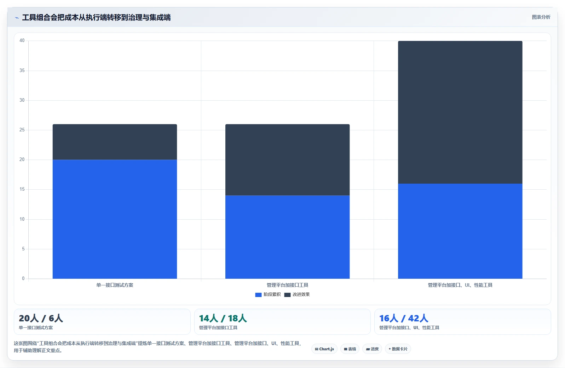The height and width of the screenshot is (368, 565).
Task: Toggle the 阶段累积 legend swatch
Action: click(x=258, y=295)
